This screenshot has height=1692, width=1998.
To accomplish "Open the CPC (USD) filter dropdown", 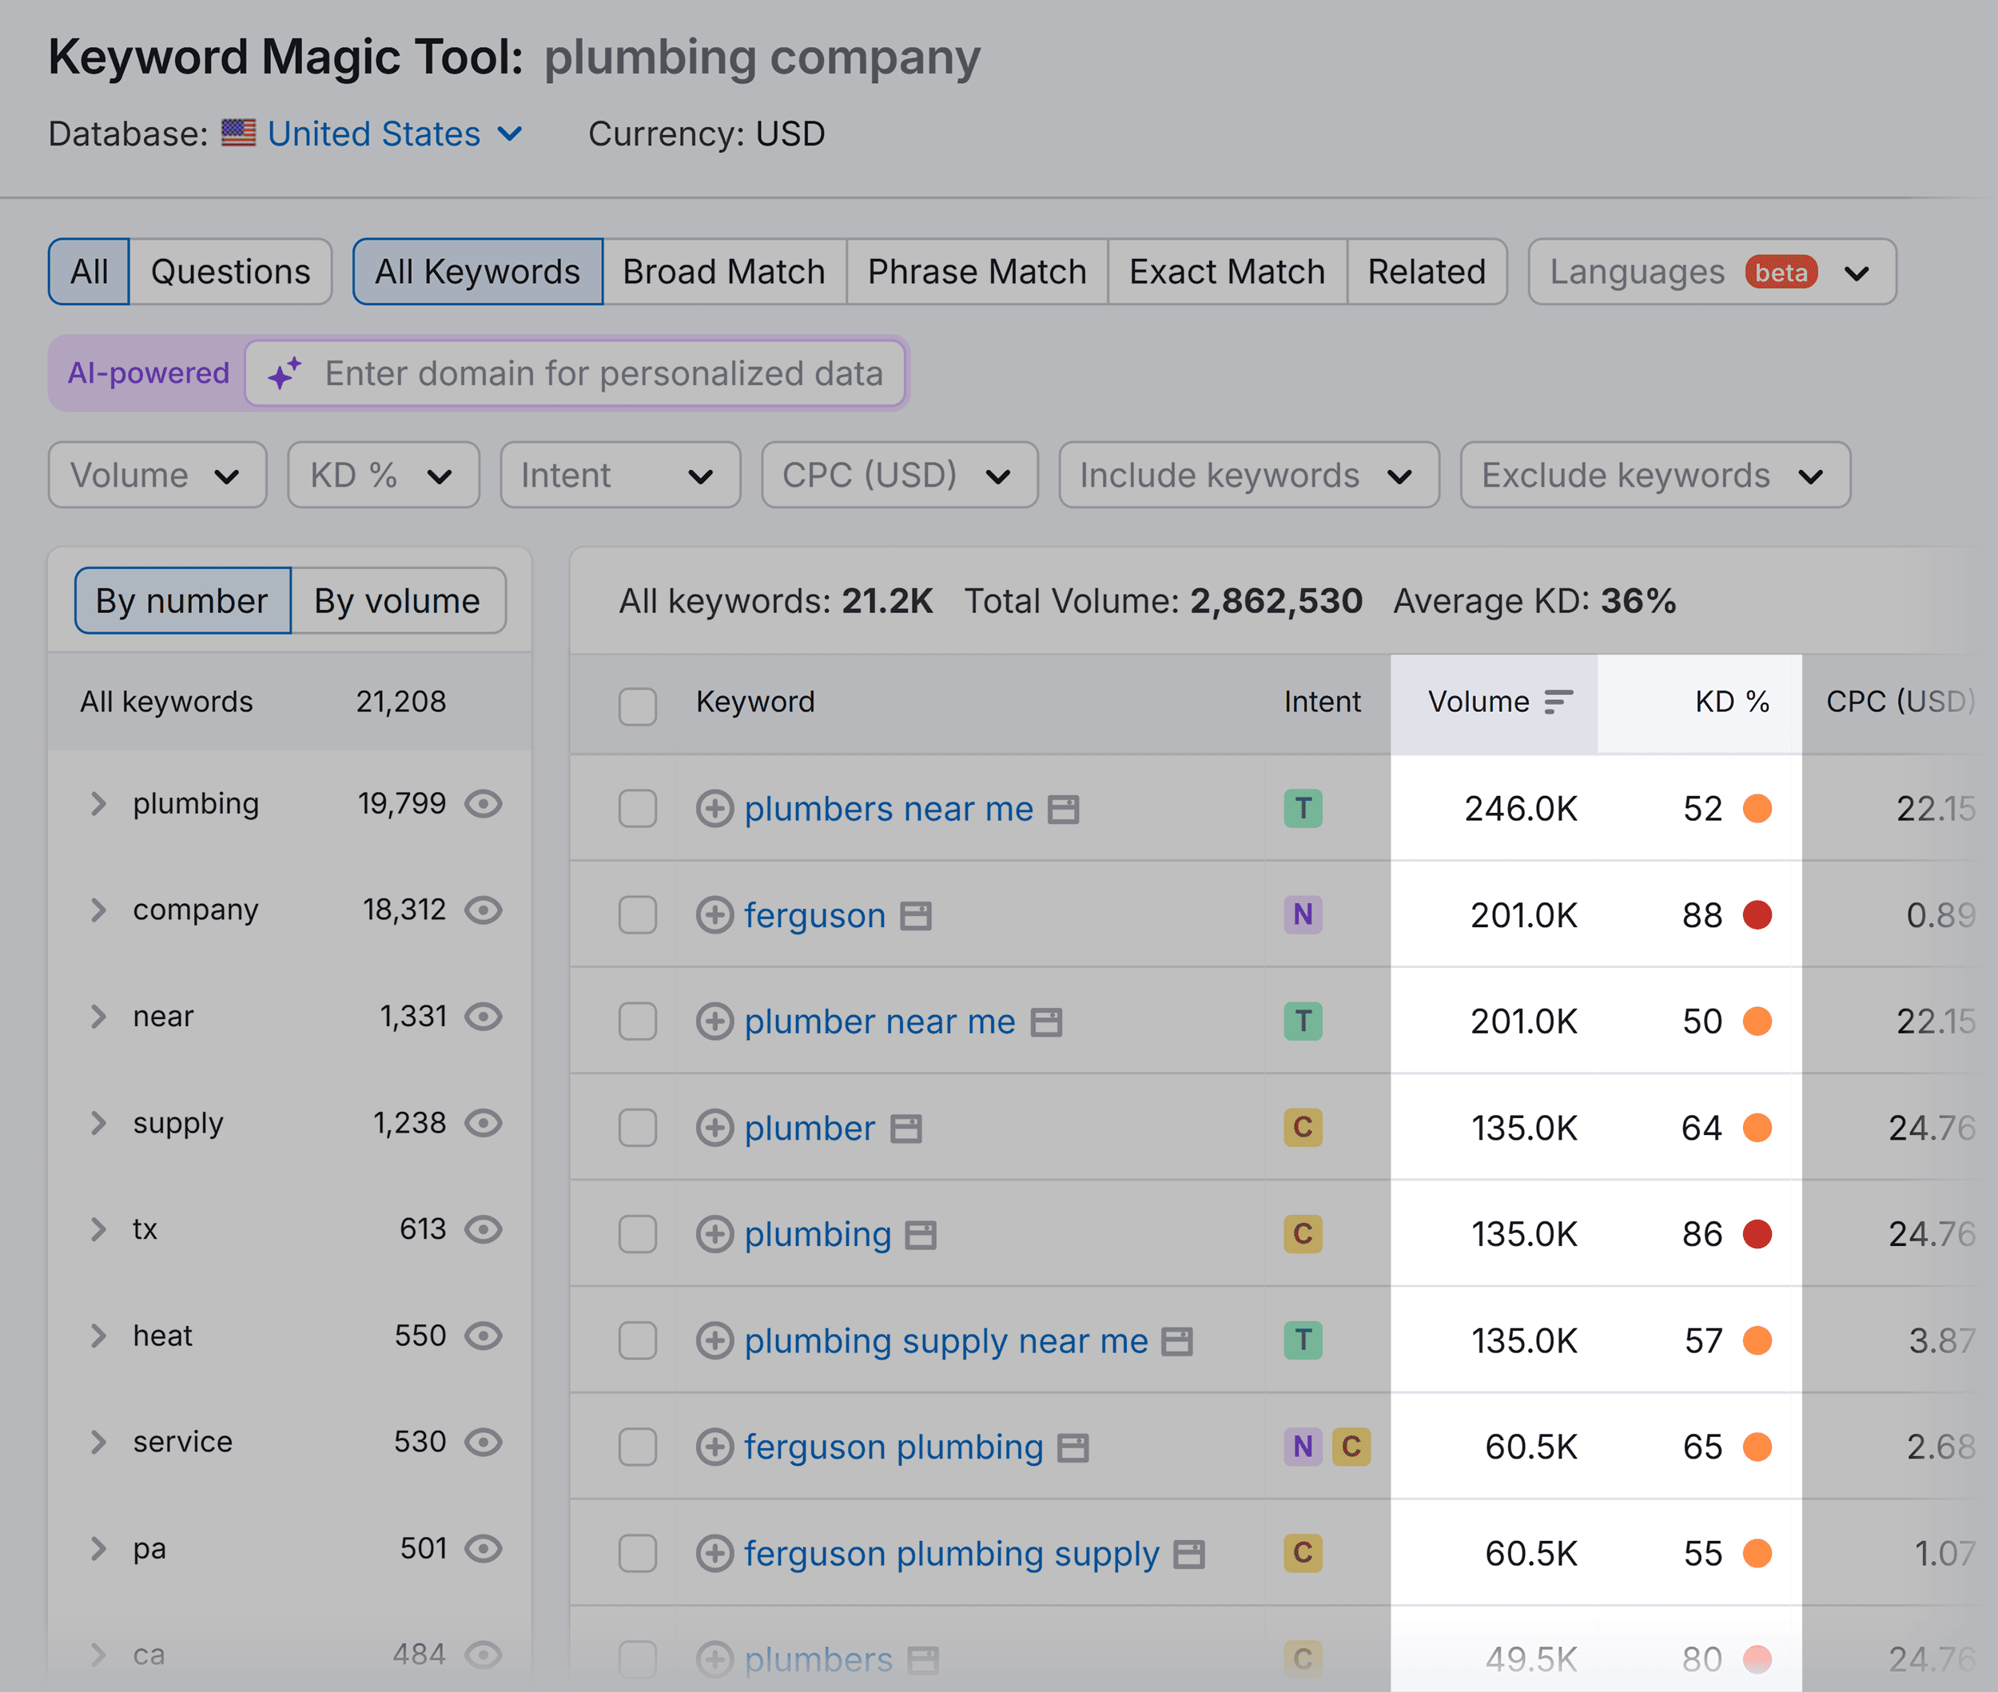I will click(898, 475).
